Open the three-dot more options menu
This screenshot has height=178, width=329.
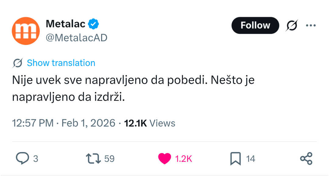[311, 25]
